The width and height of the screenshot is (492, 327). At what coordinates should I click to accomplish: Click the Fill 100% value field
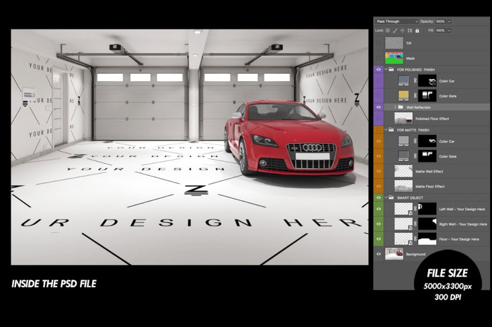[440, 30]
